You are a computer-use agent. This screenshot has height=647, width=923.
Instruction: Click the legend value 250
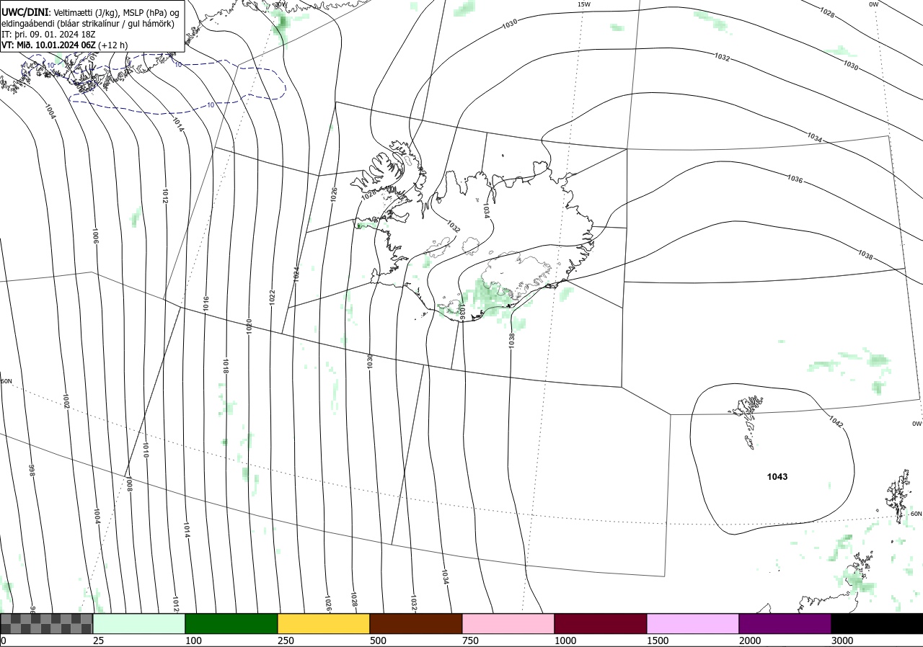tap(286, 641)
